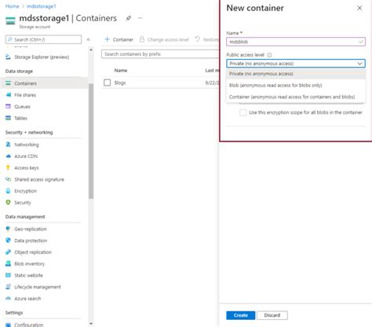Click the Discard button
The height and width of the screenshot is (327, 372).
click(x=272, y=315)
